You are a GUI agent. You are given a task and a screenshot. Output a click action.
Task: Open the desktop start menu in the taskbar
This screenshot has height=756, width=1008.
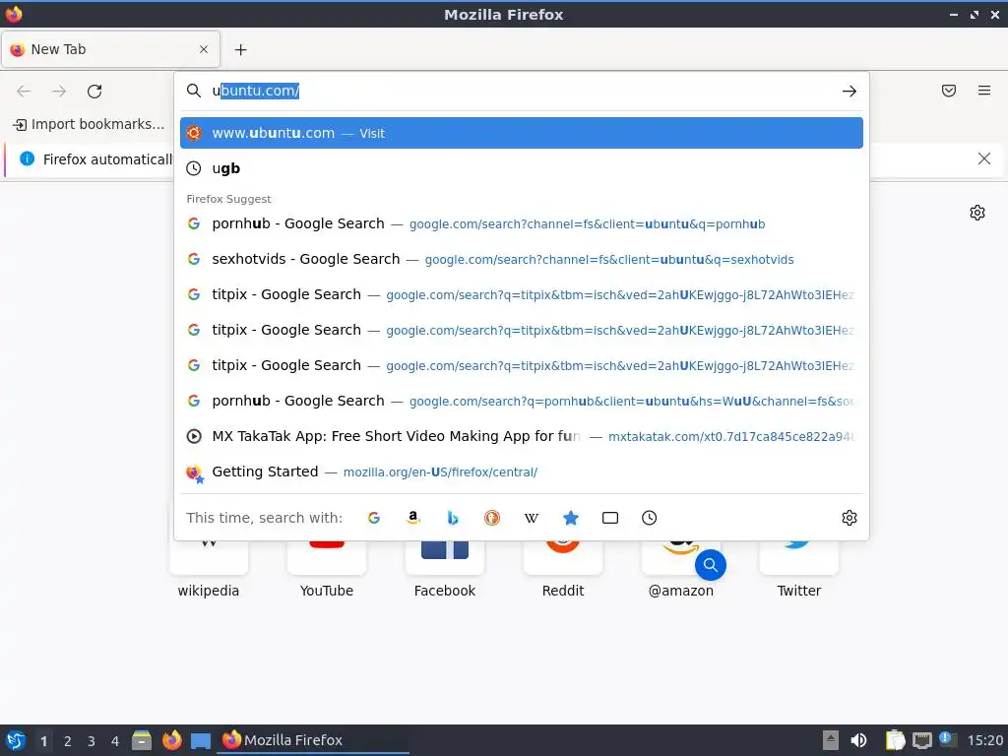(x=16, y=740)
